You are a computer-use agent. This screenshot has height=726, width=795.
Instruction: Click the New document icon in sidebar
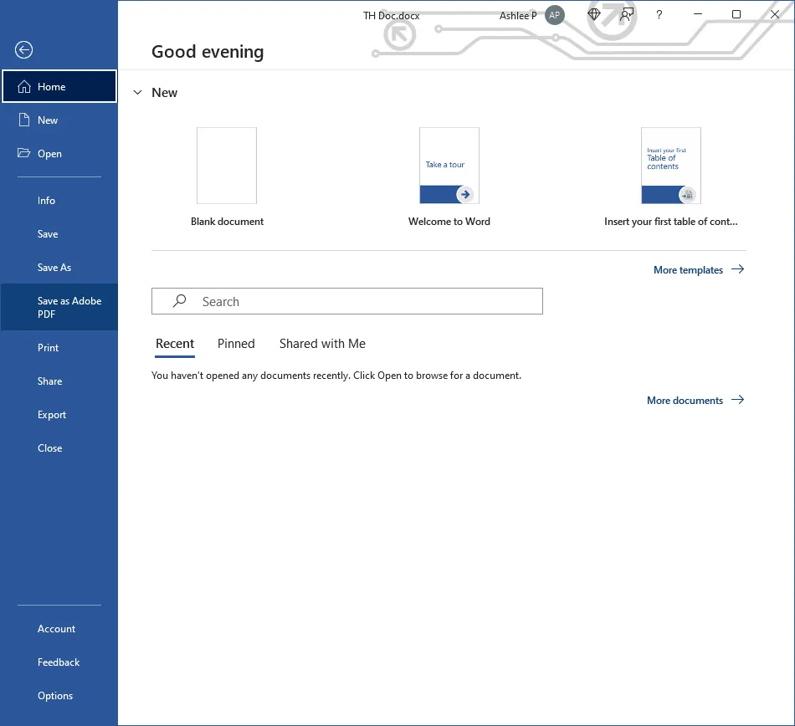pyautogui.click(x=23, y=120)
